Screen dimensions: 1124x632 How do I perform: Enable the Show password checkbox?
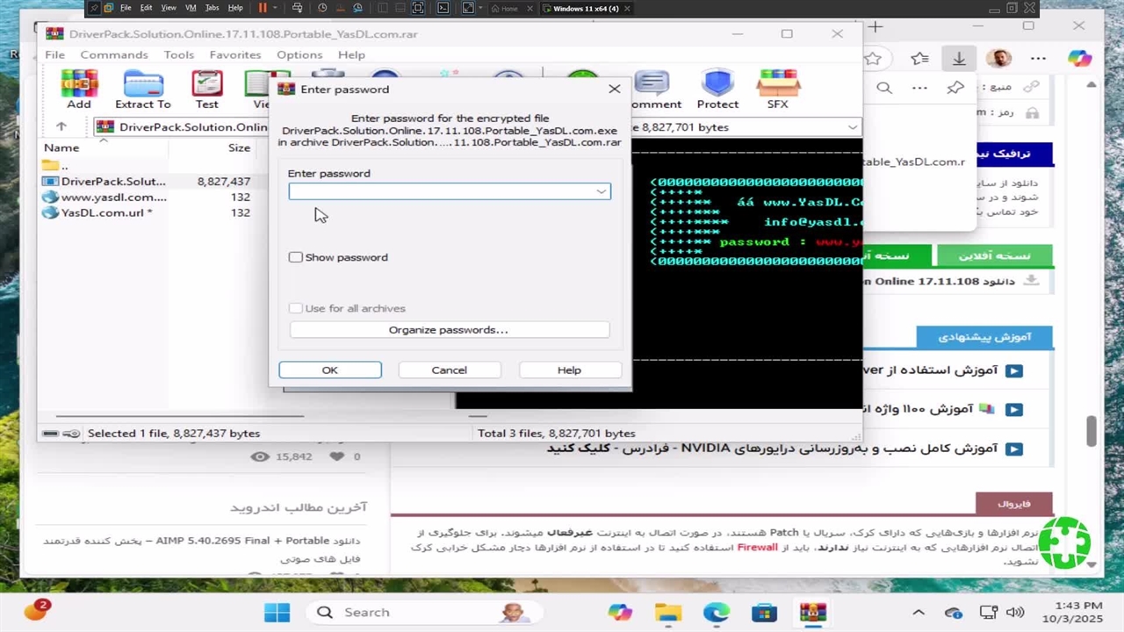pos(296,257)
